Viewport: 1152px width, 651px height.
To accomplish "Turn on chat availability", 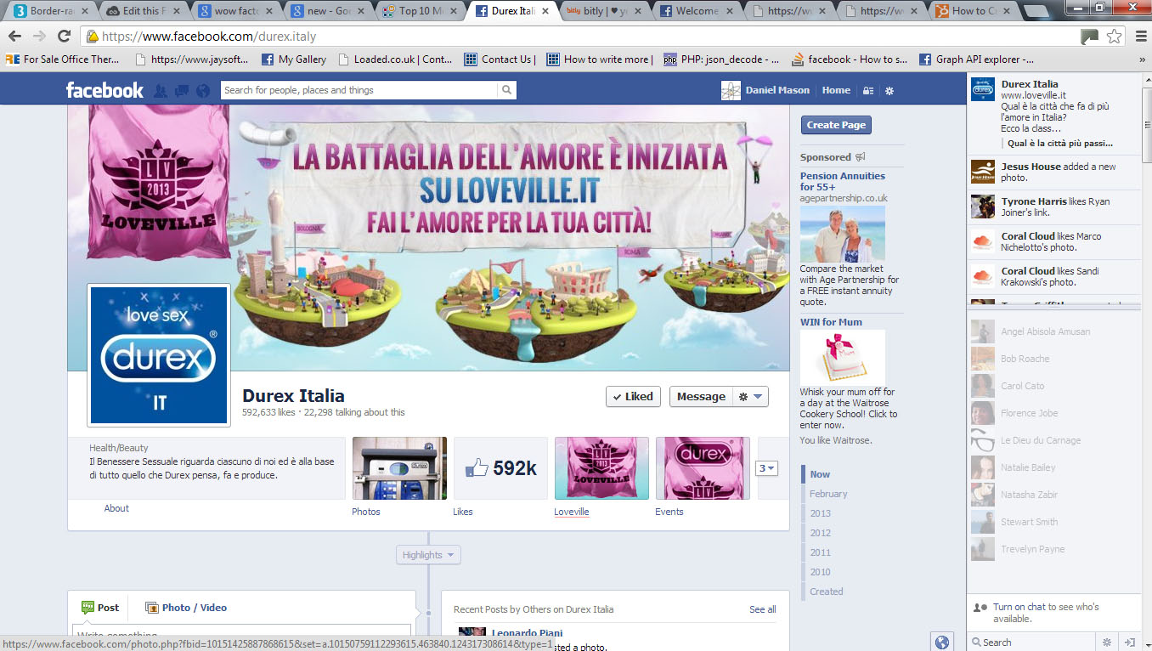I will coord(1002,607).
